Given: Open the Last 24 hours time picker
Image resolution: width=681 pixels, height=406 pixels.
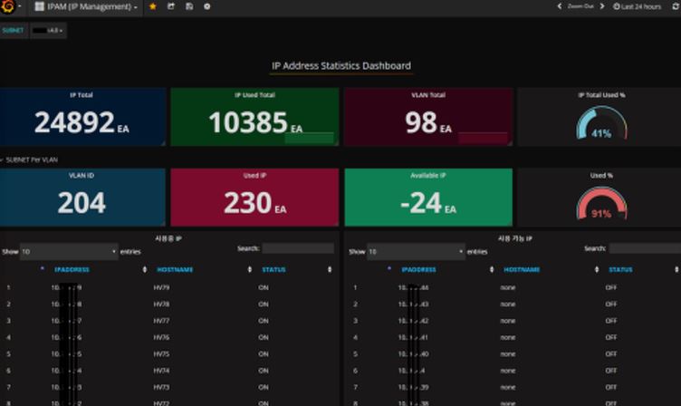Looking at the screenshot, I should [x=637, y=6].
